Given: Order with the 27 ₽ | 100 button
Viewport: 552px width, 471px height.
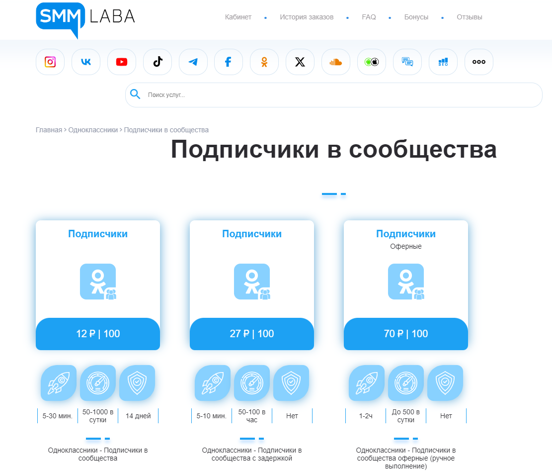Looking at the screenshot, I should 252,334.
